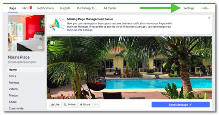Image resolution: width=219 pixels, height=115 pixels.
Task: Dismiss the Page Management banner with X
Action: 209,18
